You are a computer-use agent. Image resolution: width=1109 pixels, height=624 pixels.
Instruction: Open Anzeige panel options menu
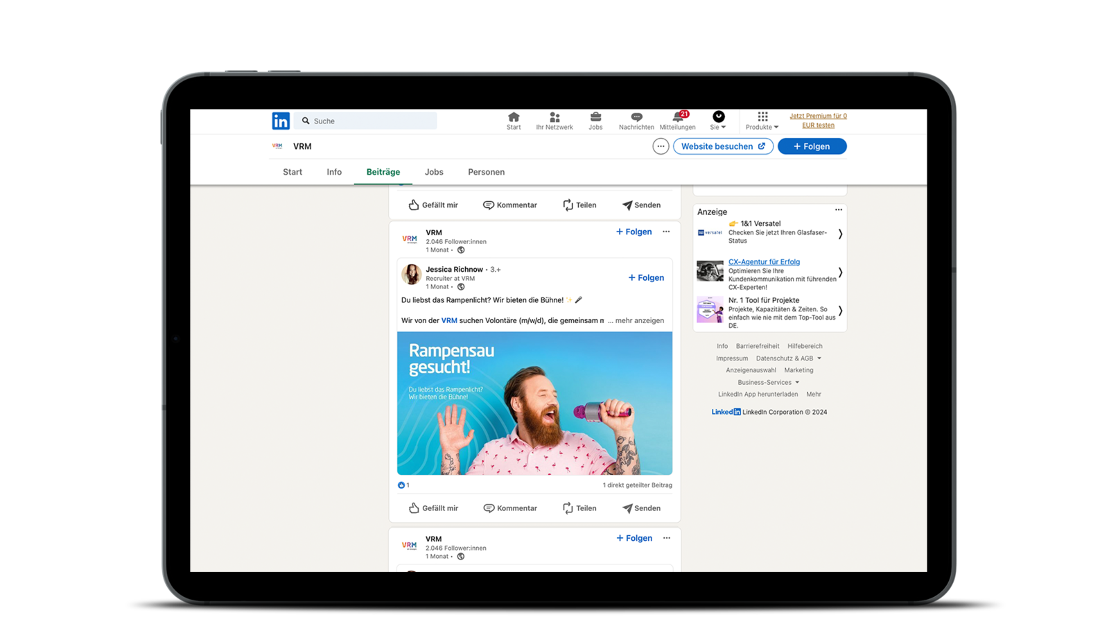tap(839, 209)
